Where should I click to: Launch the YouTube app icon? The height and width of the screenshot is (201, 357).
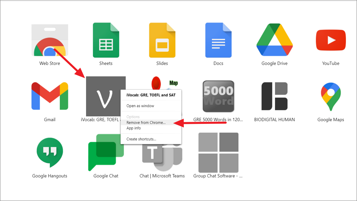[x=331, y=40]
